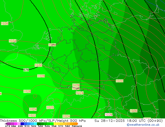Click the 1020 isobar label
165x127 pixels.
[x=50, y=107]
